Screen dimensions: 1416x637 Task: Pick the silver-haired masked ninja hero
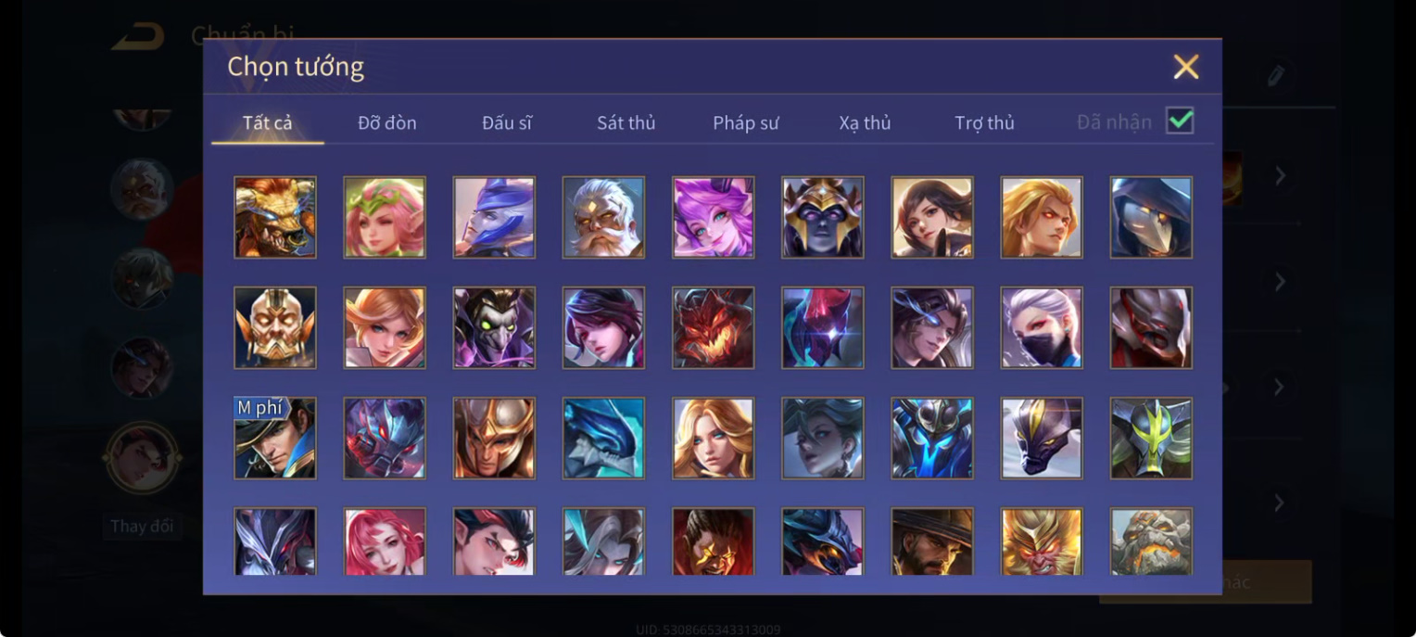pyautogui.click(x=1042, y=327)
